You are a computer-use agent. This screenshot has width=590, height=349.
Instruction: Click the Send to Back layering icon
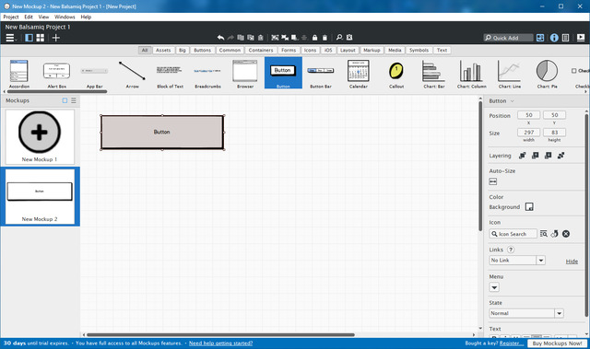click(x=561, y=156)
